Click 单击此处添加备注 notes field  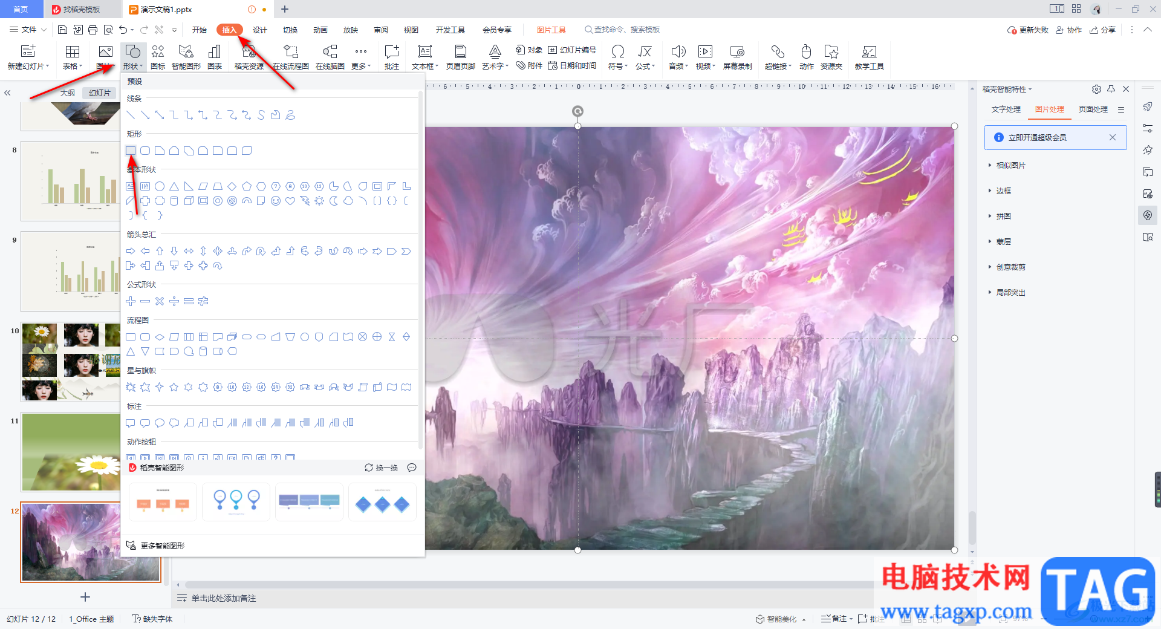click(223, 598)
